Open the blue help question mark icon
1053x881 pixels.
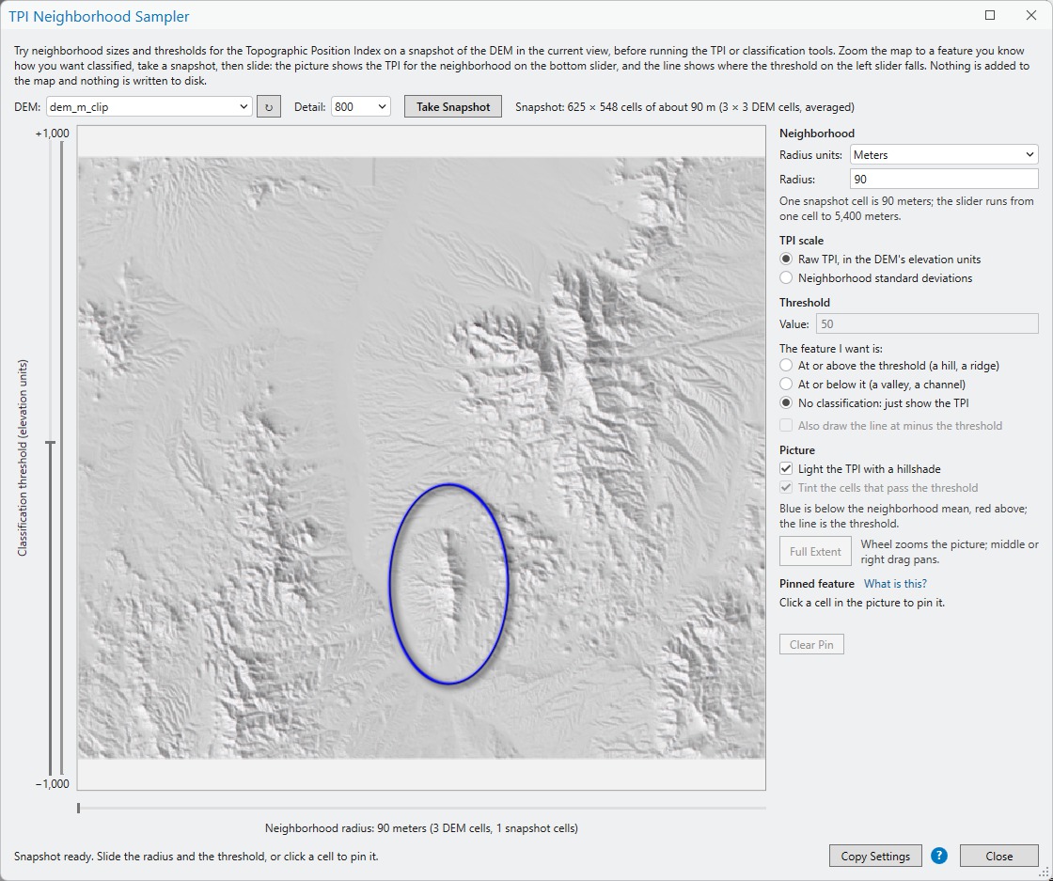click(x=939, y=856)
